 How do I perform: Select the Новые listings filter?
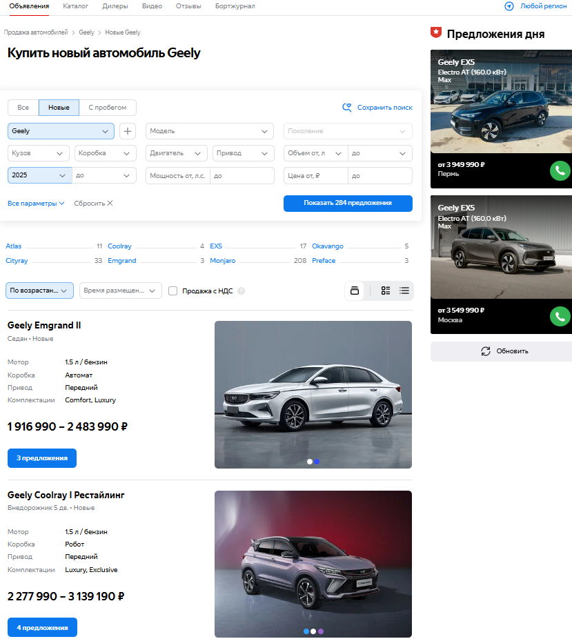(59, 108)
